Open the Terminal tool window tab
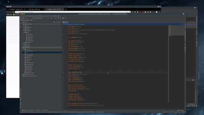Screen dimensions: 204x115 pyautogui.click(x=25, y=110)
